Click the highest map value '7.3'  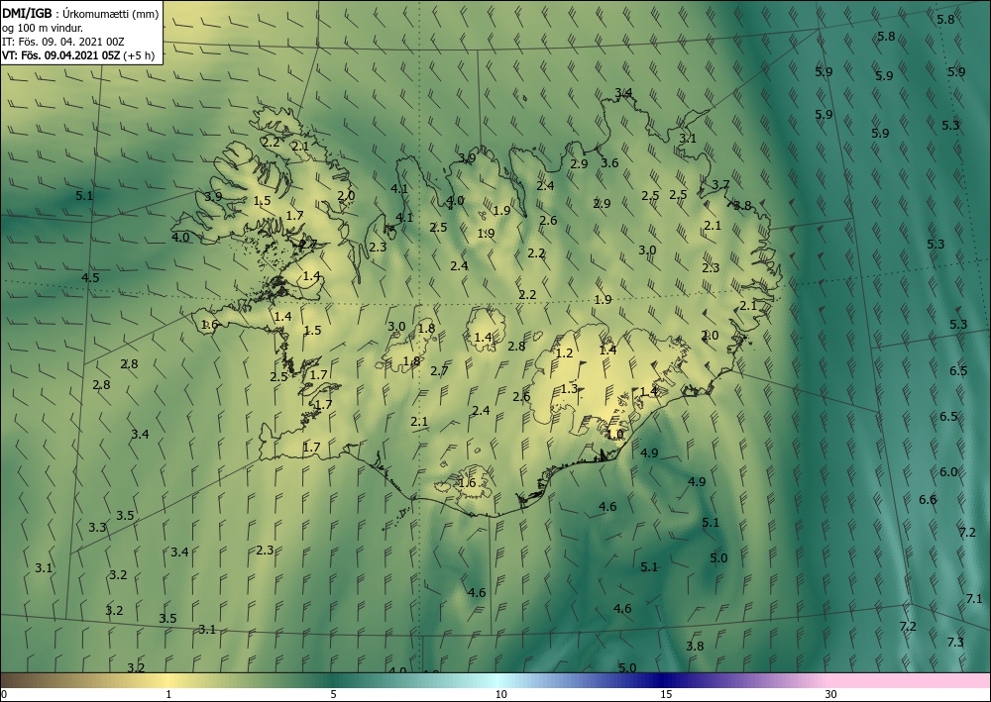[x=955, y=642]
